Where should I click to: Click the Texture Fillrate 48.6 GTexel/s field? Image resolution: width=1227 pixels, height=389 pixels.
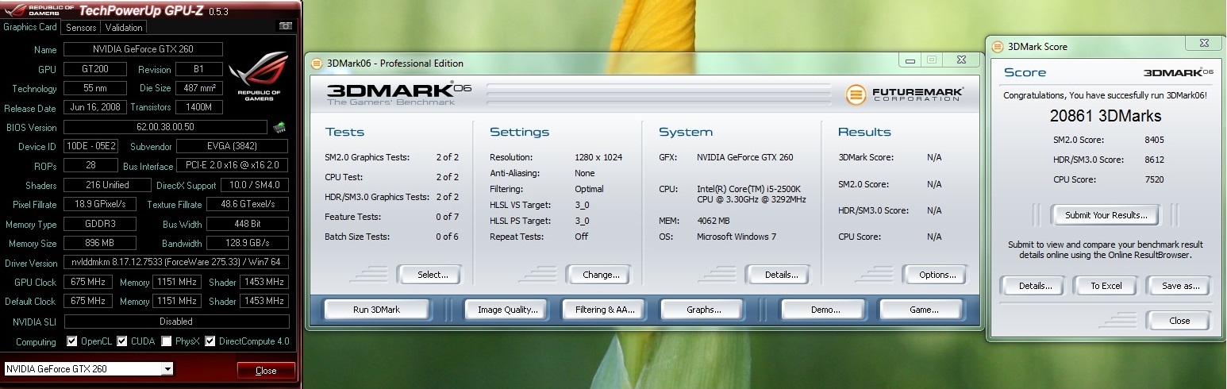pos(248,205)
